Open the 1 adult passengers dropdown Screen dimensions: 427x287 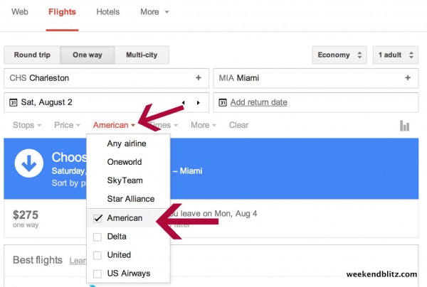396,55
